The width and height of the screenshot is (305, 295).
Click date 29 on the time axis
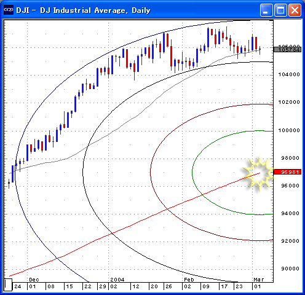tap(103, 286)
